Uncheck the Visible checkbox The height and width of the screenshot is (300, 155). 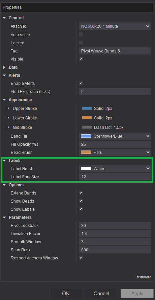click(81, 59)
